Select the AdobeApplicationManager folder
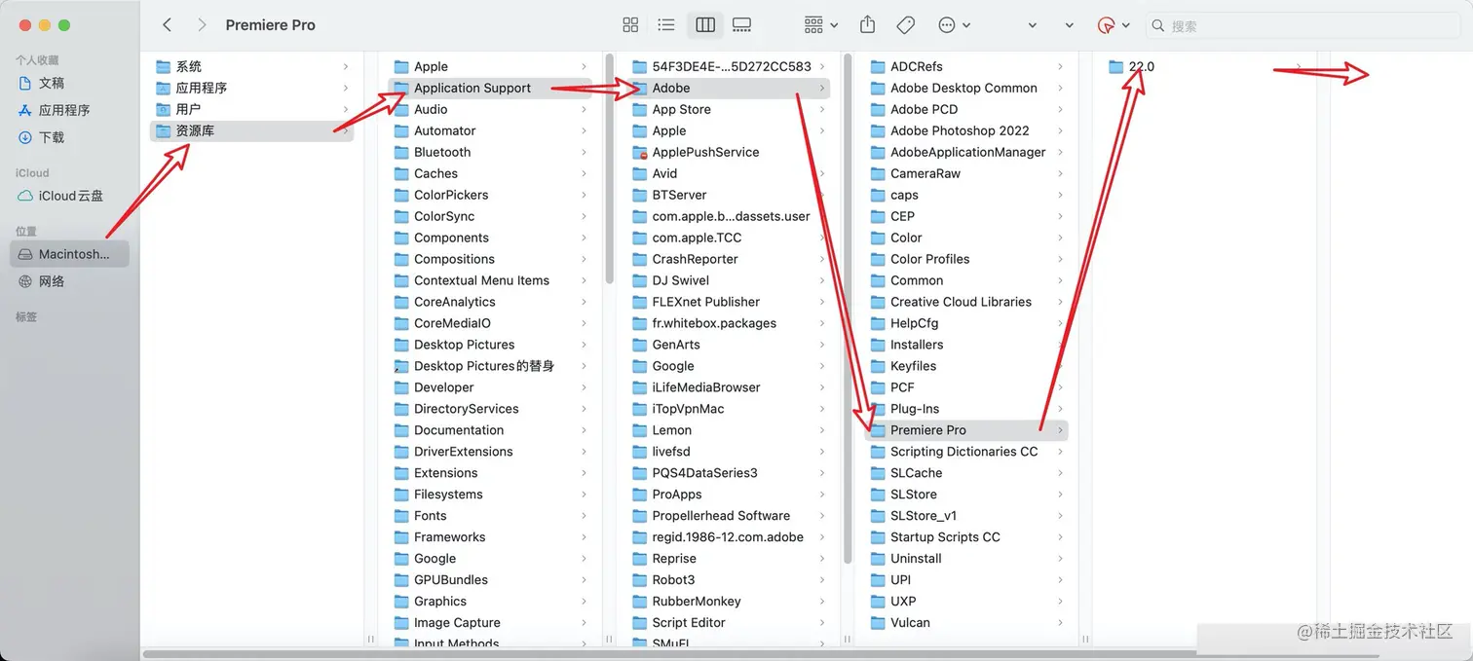The width and height of the screenshot is (1473, 661). (966, 152)
